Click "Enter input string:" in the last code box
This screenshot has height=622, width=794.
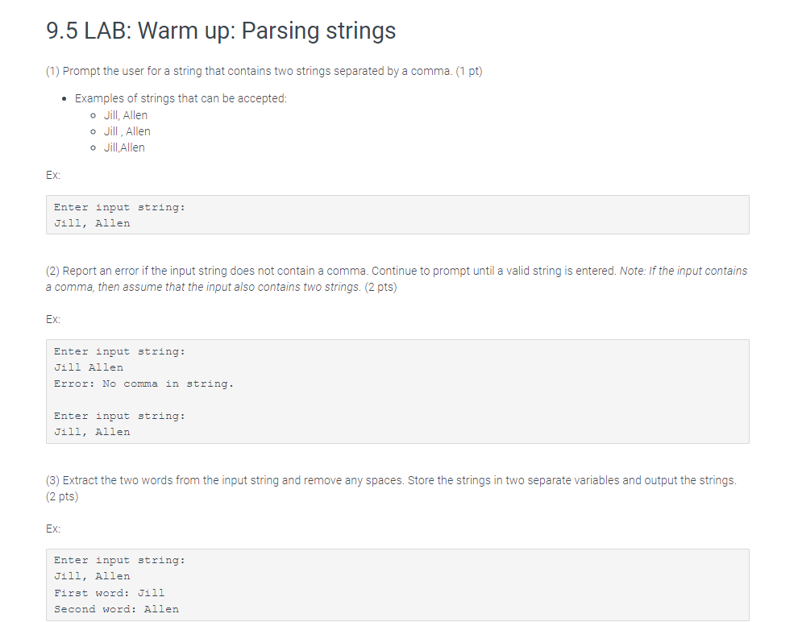pyautogui.click(x=119, y=560)
